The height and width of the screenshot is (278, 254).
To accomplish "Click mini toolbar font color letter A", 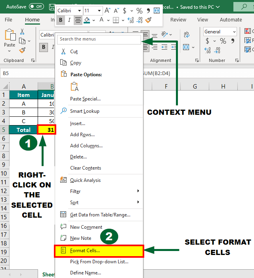I will 101,19.
